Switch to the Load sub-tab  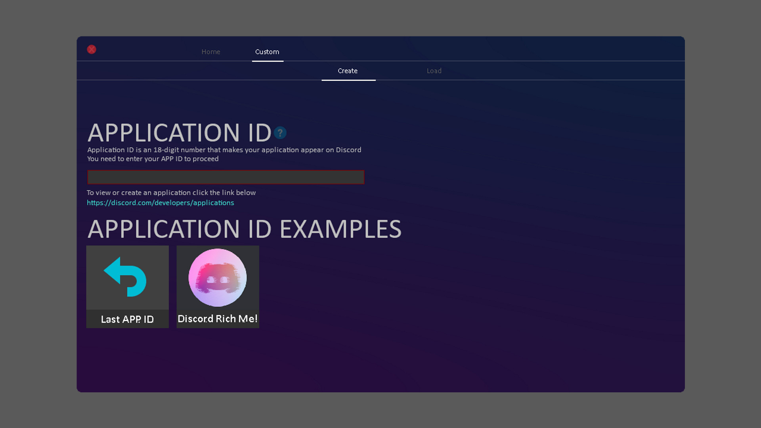pos(434,71)
